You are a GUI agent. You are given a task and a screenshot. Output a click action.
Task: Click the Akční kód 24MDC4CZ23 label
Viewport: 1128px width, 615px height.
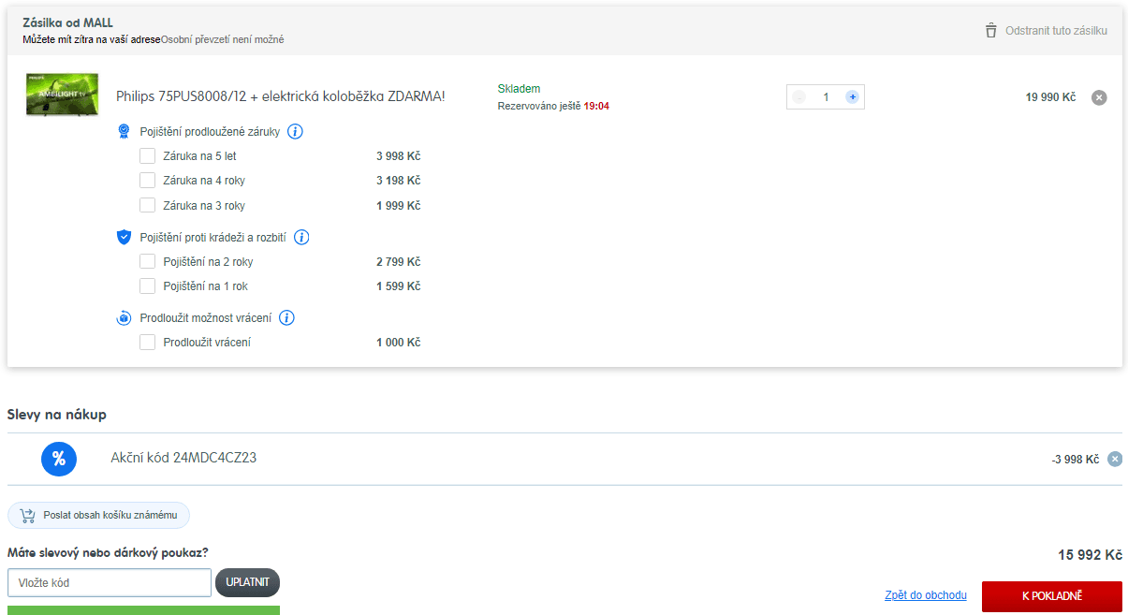coord(183,458)
